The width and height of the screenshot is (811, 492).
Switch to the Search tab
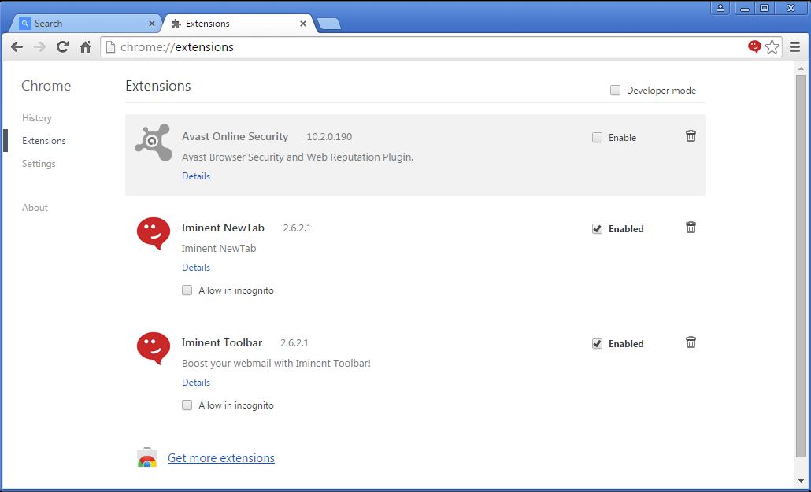87,24
